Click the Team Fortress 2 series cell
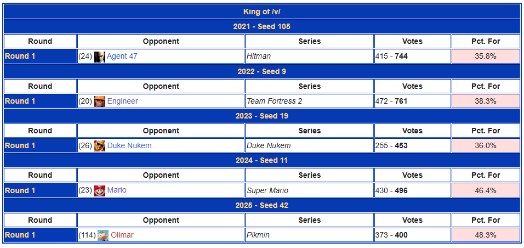524x248 pixels. (309, 101)
